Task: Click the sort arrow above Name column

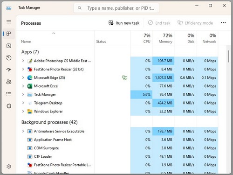Action: coord(54,33)
